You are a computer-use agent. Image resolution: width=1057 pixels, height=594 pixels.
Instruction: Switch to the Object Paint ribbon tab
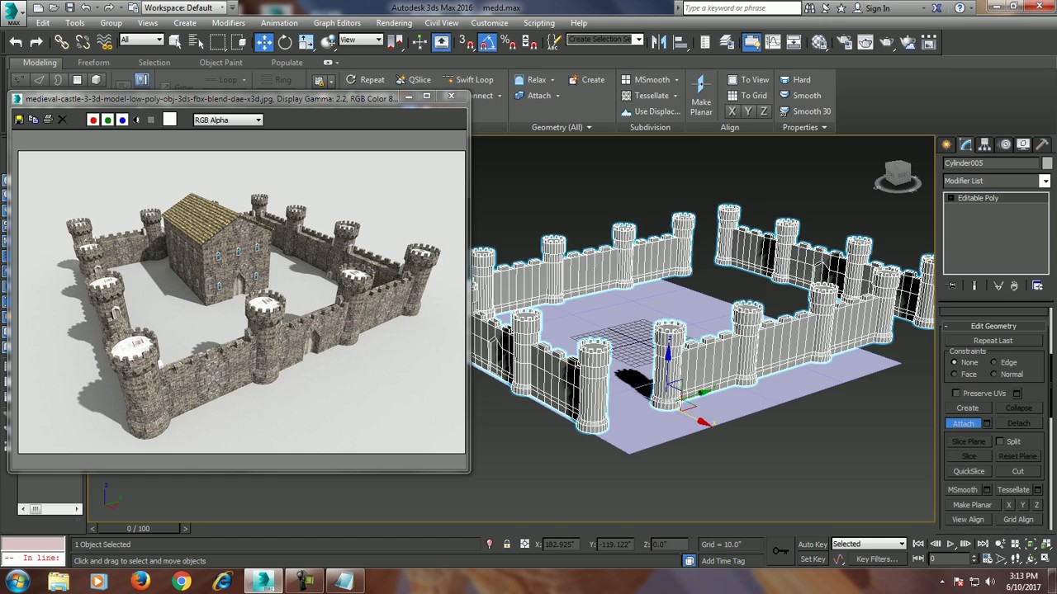tap(221, 63)
